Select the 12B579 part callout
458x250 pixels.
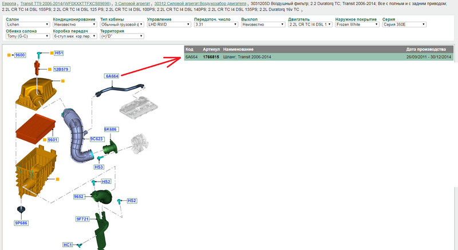click(61, 69)
